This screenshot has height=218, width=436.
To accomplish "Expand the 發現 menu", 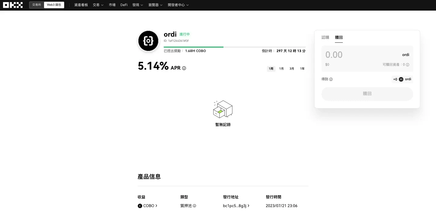I will [x=138, y=5].
